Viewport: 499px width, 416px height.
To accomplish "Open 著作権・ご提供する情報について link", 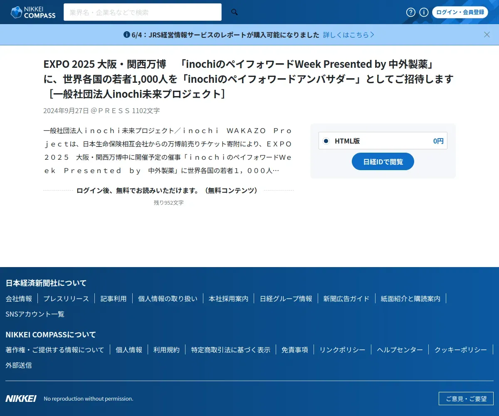I will tap(55, 350).
